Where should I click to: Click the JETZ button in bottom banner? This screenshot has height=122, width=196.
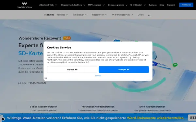point(192,118)
